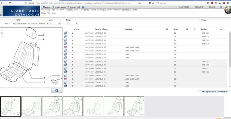Remove part 185102460 from the cart

point(66,47)
